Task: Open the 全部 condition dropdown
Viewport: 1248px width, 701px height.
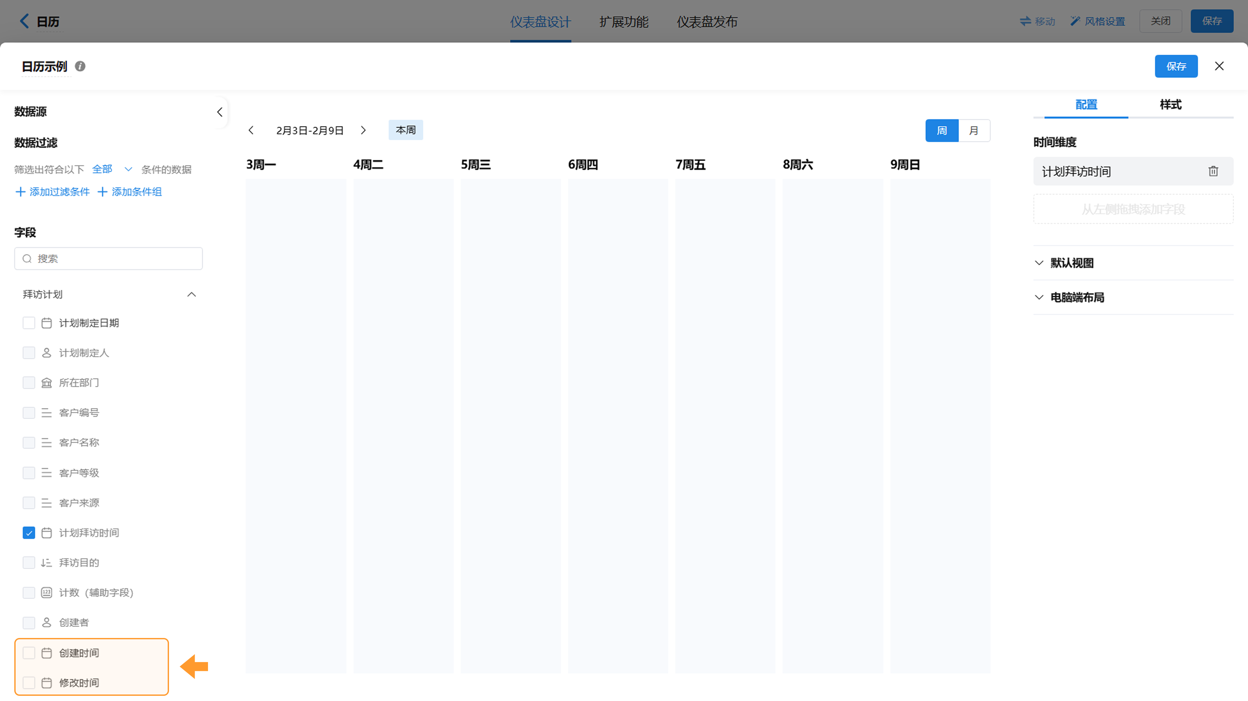Action: pyautogui.click(x=112, y=169)
